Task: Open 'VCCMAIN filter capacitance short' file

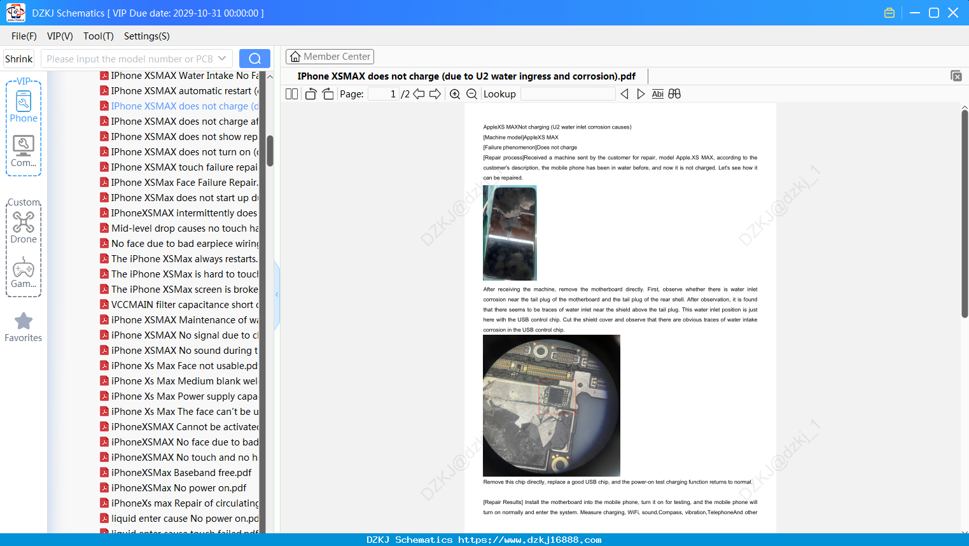Action: click(179, 305)
